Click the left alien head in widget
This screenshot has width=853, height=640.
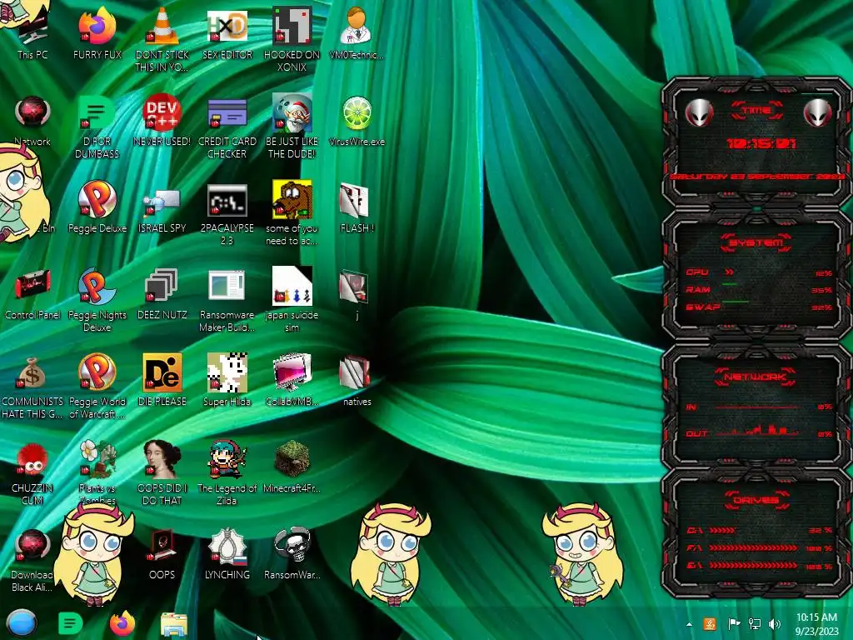[x=699, y=112]
